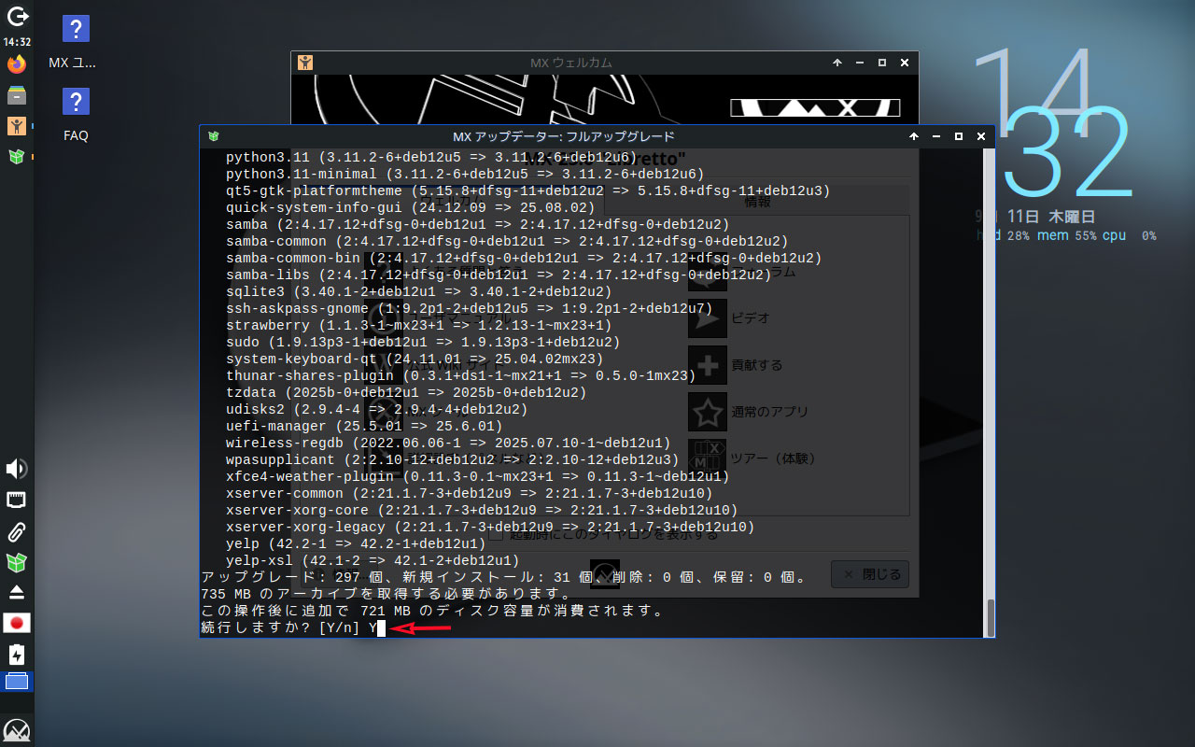1195x747 pixels.
Task: Maximize the MX アップデーター terminal window
Action: 959,136
